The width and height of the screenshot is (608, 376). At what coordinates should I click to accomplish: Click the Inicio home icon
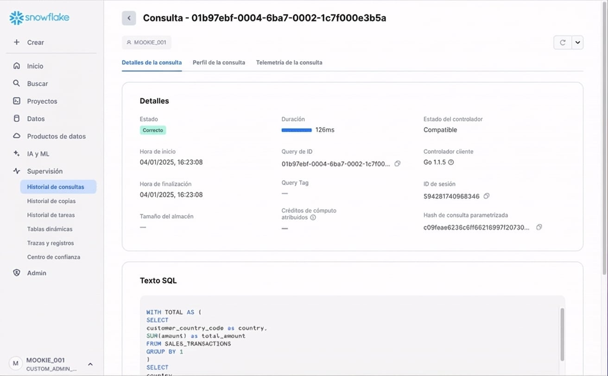tap(17, 66)
